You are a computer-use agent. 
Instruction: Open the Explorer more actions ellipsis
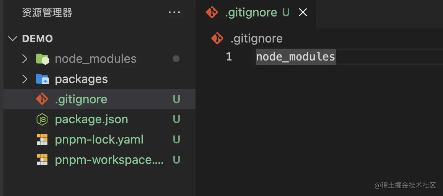coord(174,13)
